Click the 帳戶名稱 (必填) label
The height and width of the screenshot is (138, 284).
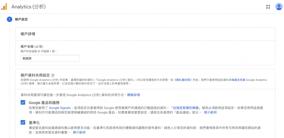pos(32,47)
